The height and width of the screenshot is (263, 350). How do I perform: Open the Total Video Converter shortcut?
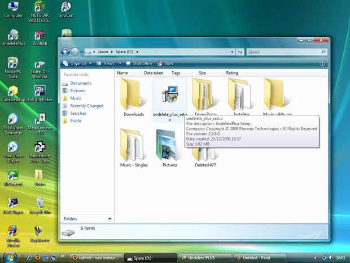pyautogui.click(x=13, y=124)
